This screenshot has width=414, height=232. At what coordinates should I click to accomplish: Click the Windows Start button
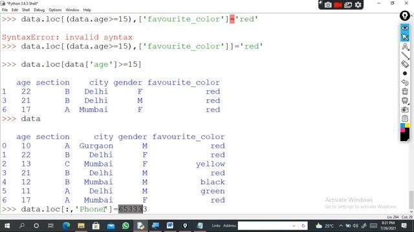(x=7, y=226)
